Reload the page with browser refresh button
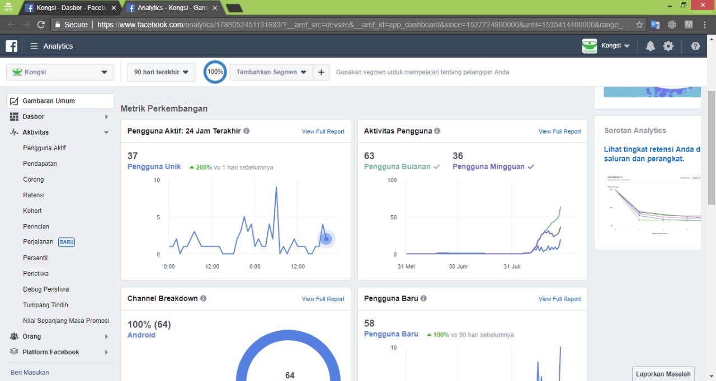This screenshot has width=716, height=381. point(41,25)
